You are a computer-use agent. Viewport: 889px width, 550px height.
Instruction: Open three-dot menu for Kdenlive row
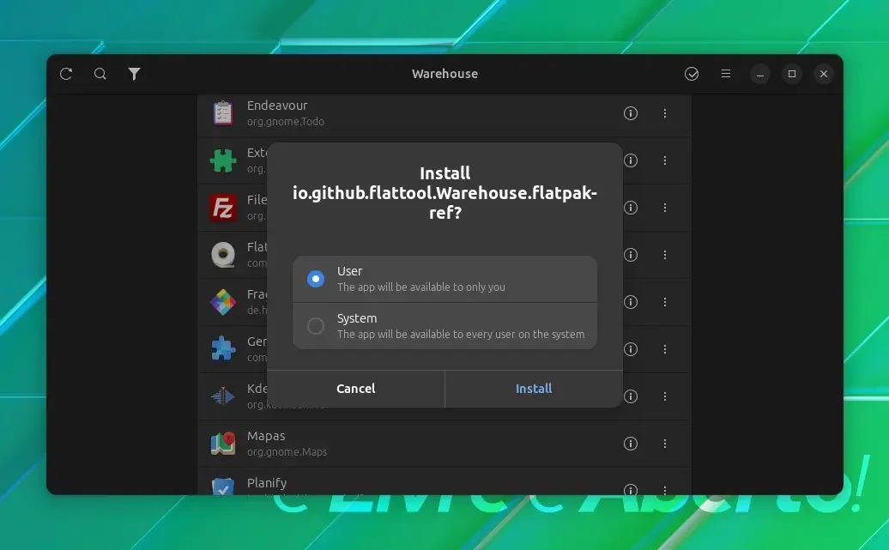665,396
